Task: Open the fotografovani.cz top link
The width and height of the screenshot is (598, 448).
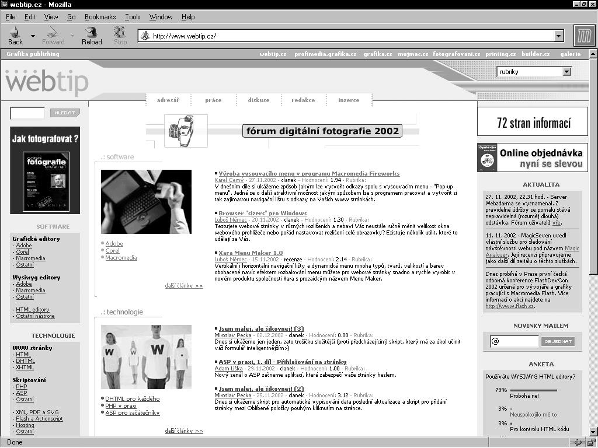Action: pos(457,54)
